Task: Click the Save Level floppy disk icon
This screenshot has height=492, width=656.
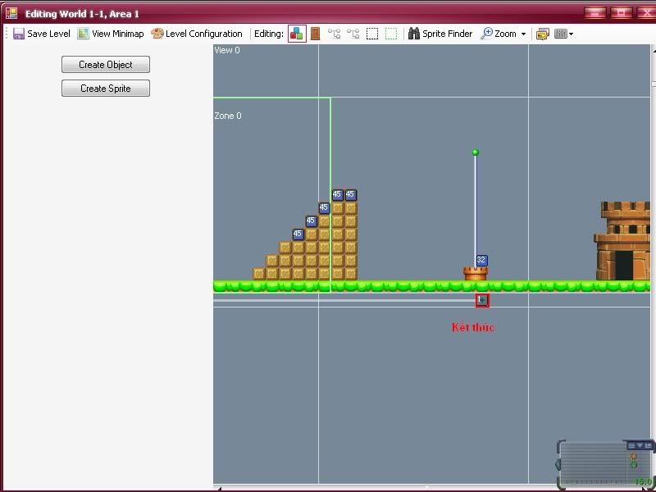Action: tap(19, 34)
